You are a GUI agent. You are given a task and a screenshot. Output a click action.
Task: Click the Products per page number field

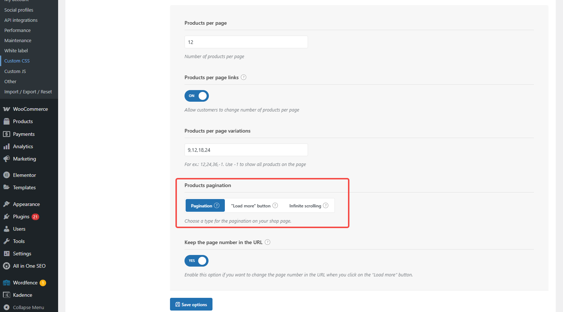[x=246, y=42]
